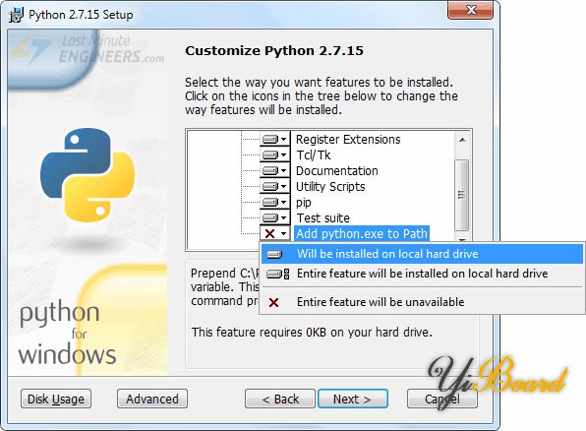
Task: Proceed with the Next button
Action: [352, 399]
